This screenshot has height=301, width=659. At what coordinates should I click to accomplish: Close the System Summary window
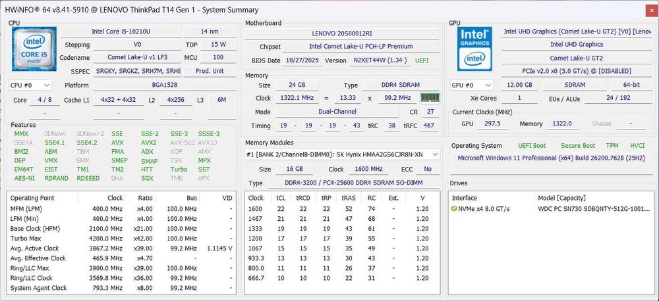[652, 10]
